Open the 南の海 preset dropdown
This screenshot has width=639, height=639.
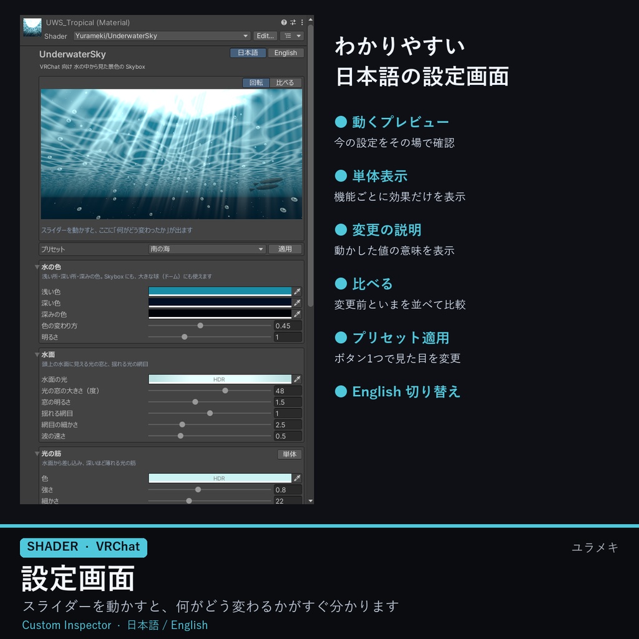207,249
